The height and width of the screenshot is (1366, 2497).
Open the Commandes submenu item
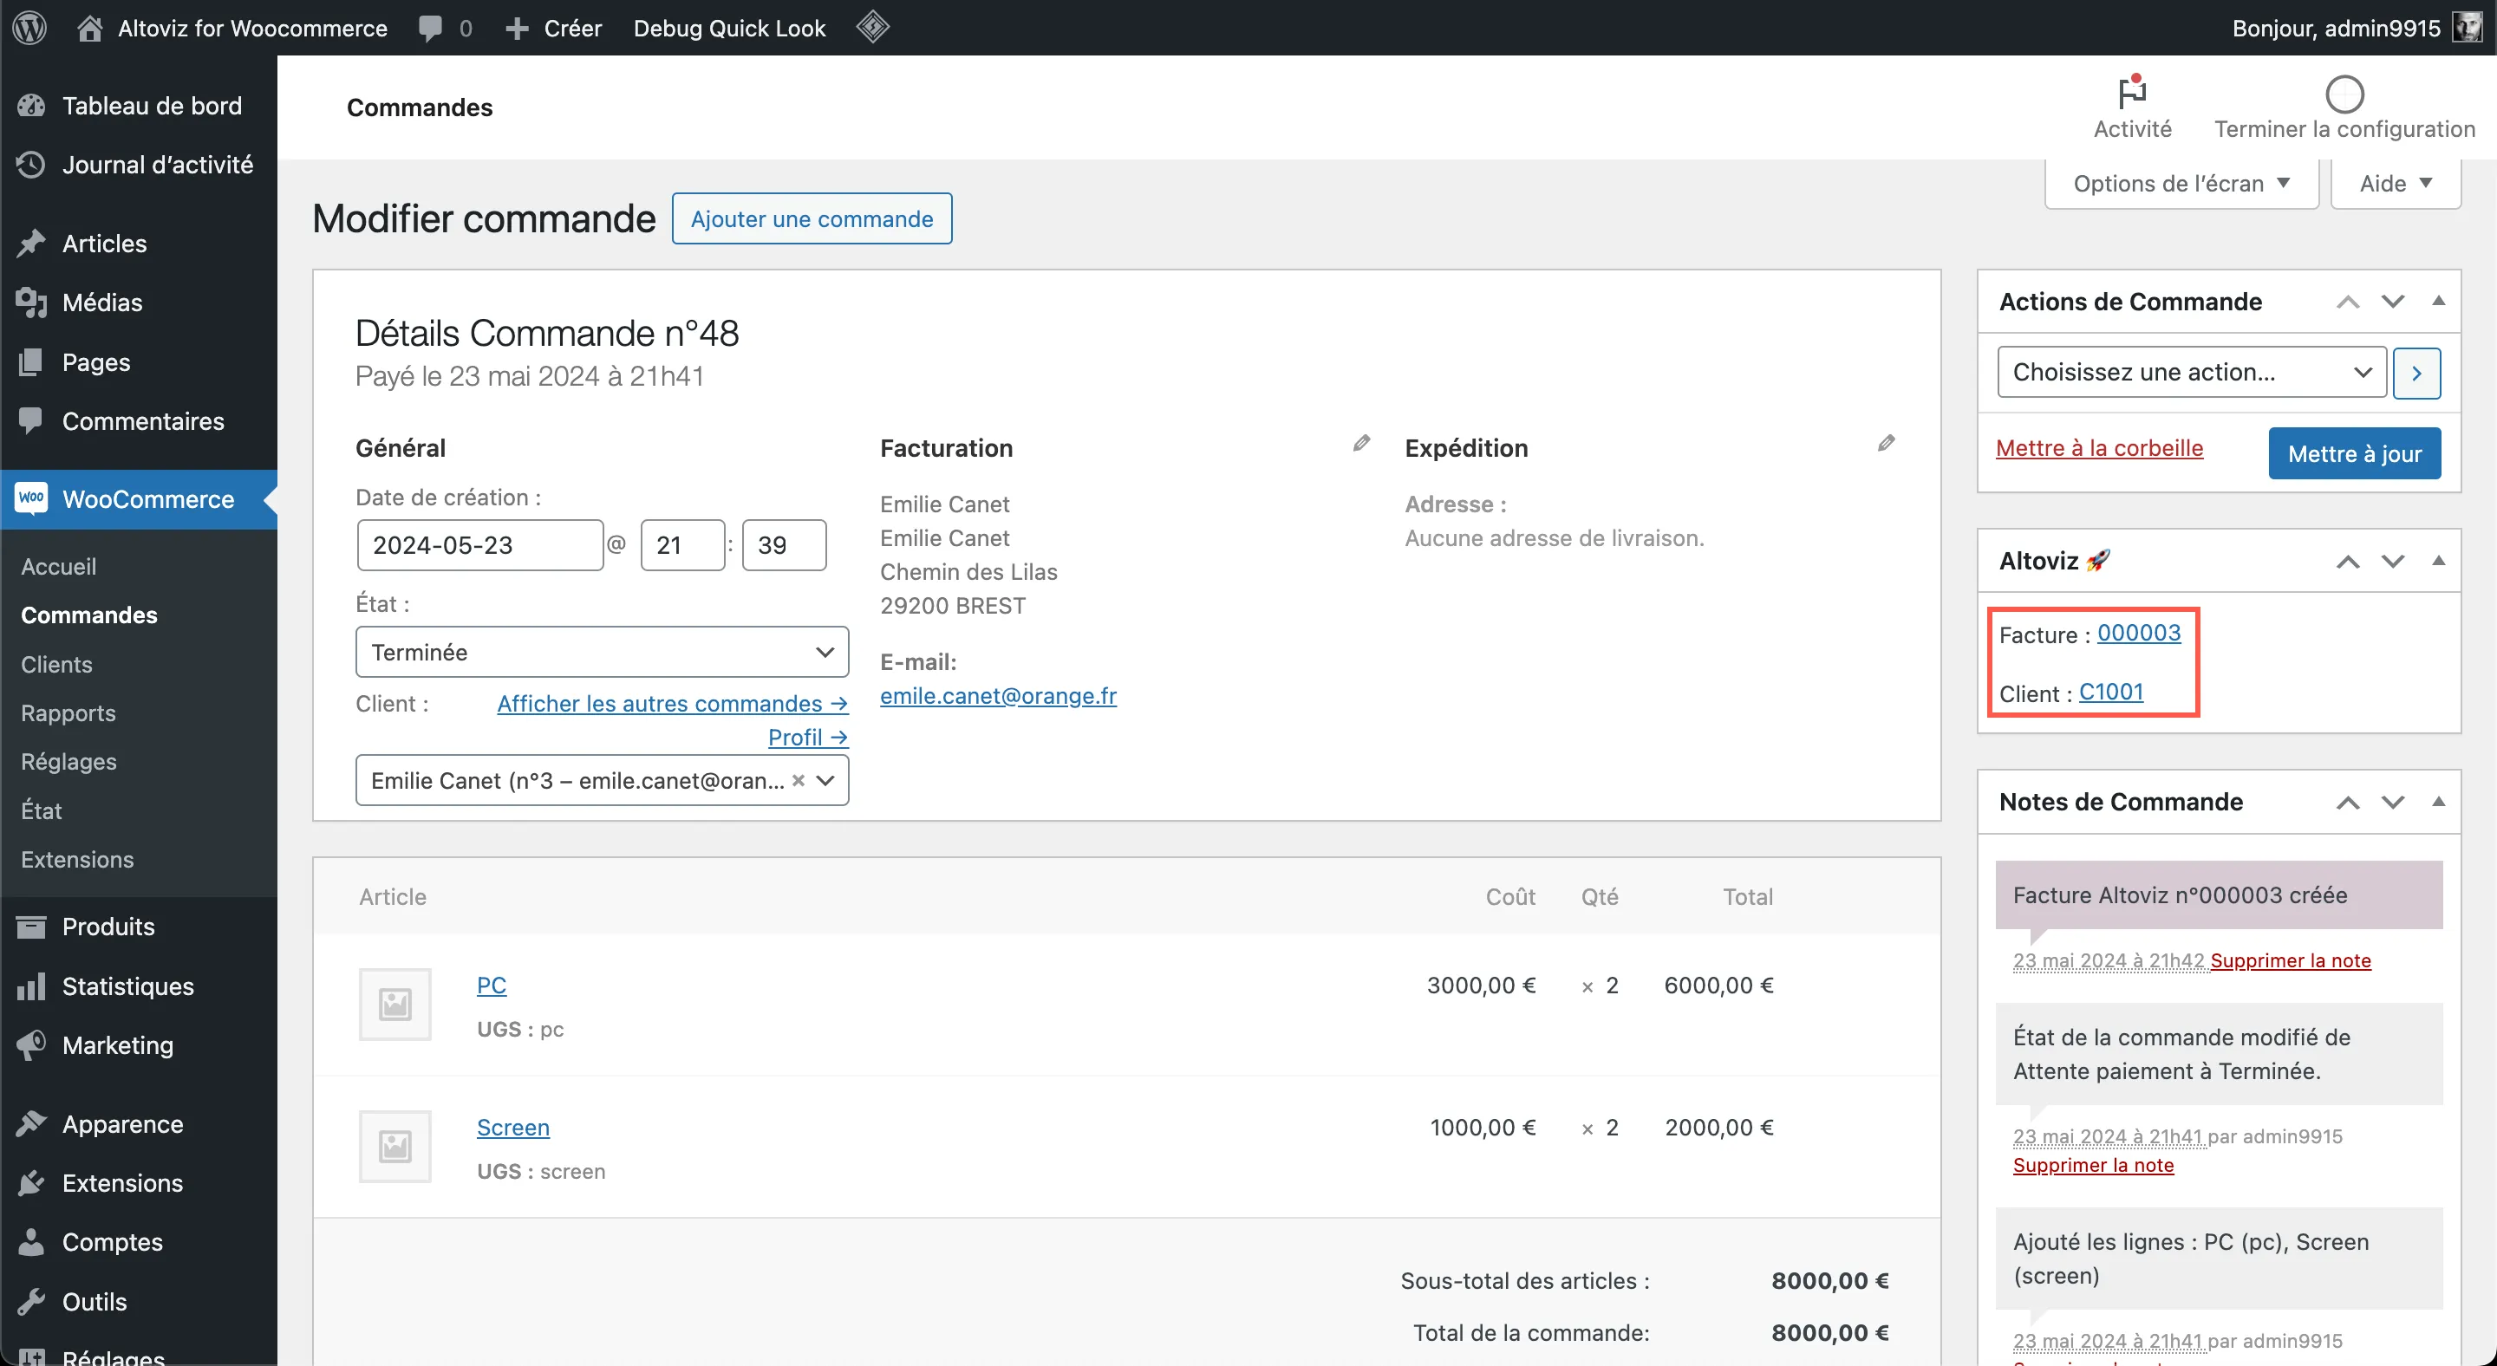89,615
